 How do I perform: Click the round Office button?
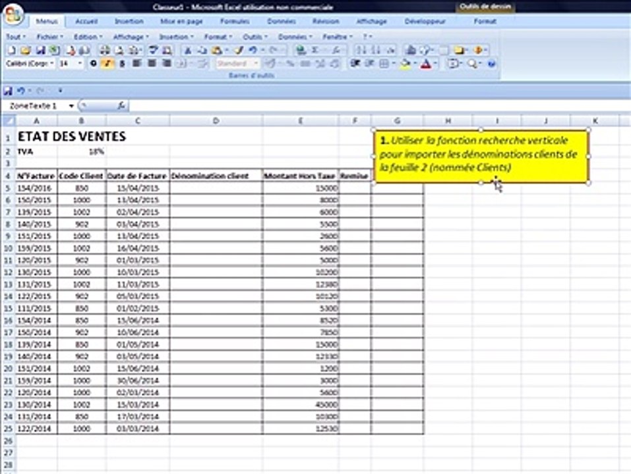[x=13, y=14]
